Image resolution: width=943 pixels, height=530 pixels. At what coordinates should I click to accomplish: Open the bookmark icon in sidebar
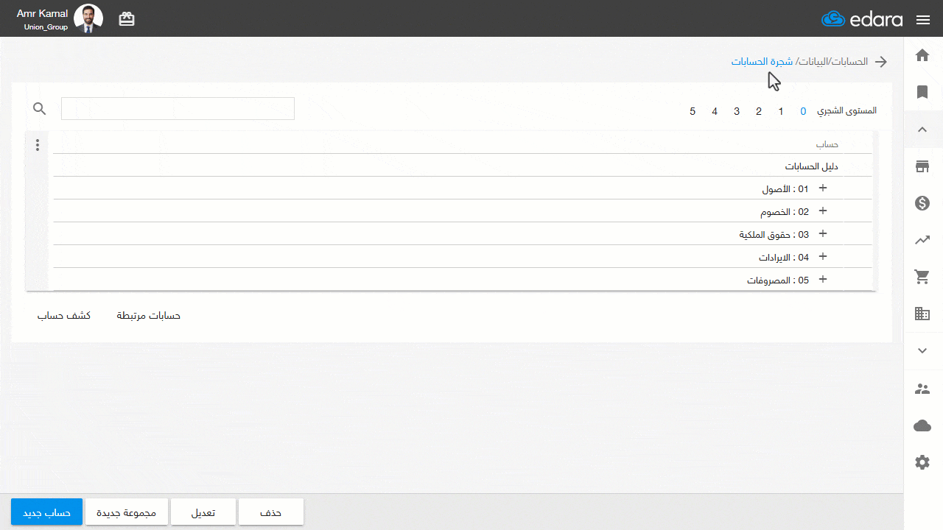(x=922, y=91)
